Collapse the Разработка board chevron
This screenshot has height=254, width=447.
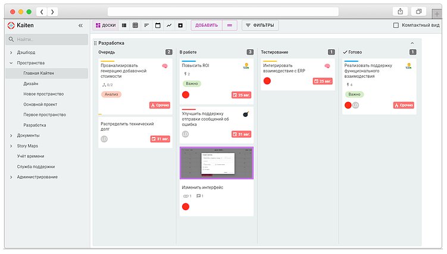(x=412, y=43)
